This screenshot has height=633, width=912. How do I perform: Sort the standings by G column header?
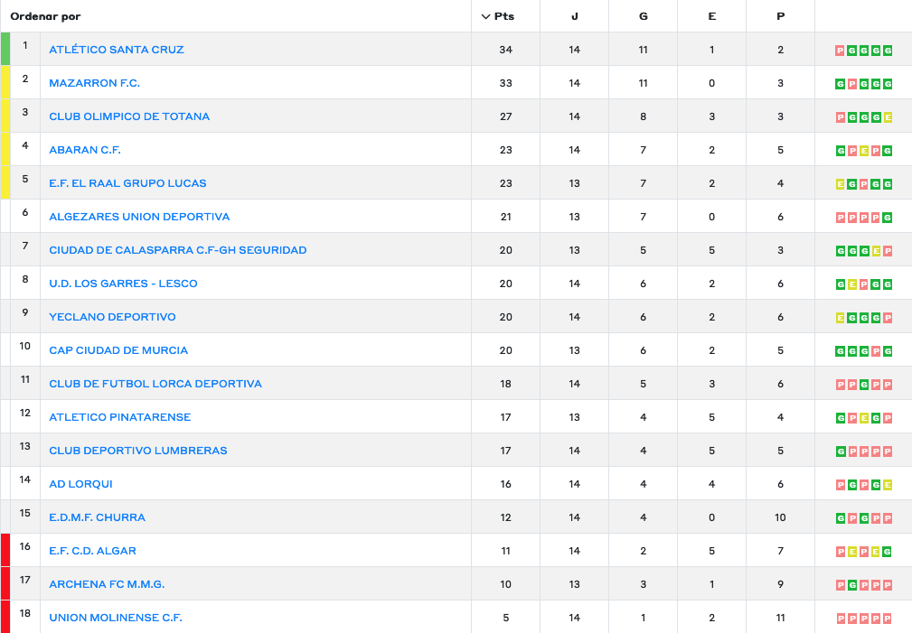(644, 16)
